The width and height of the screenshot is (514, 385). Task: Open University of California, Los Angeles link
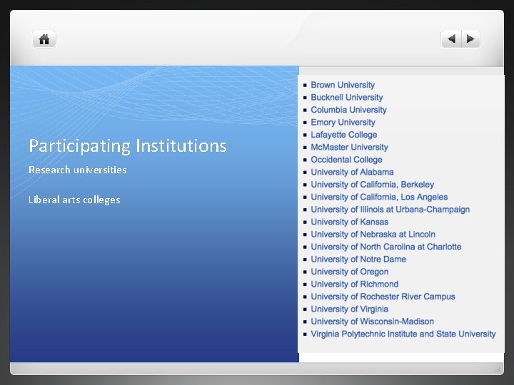point(379,197)
